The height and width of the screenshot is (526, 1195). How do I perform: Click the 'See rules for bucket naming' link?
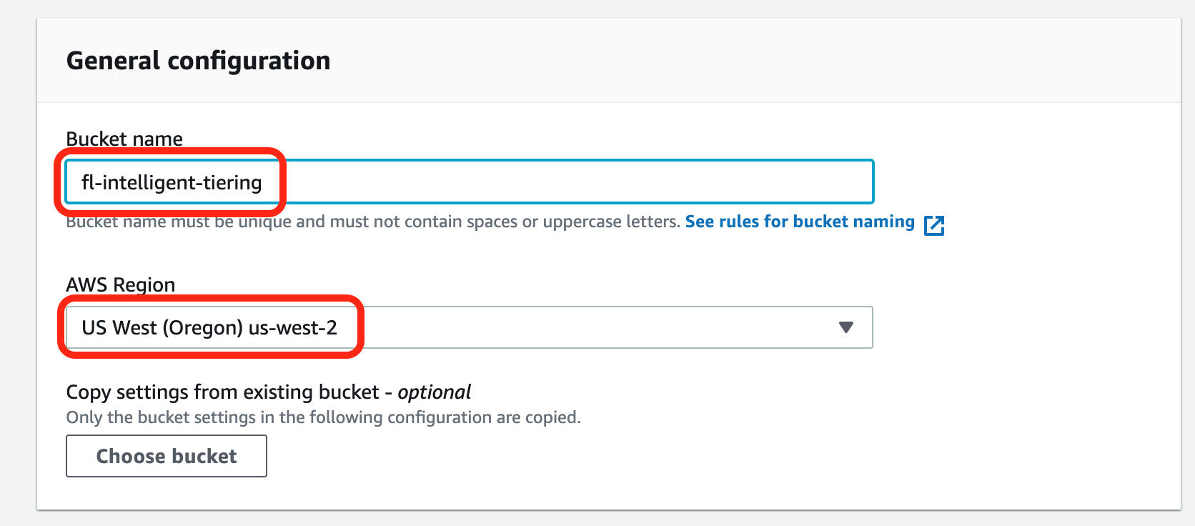(x=799, y=222)
